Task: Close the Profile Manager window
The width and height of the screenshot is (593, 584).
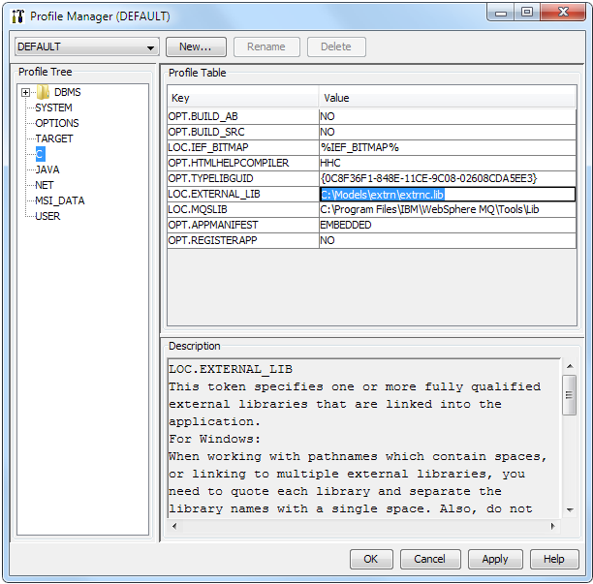Action: pos(563,13)
